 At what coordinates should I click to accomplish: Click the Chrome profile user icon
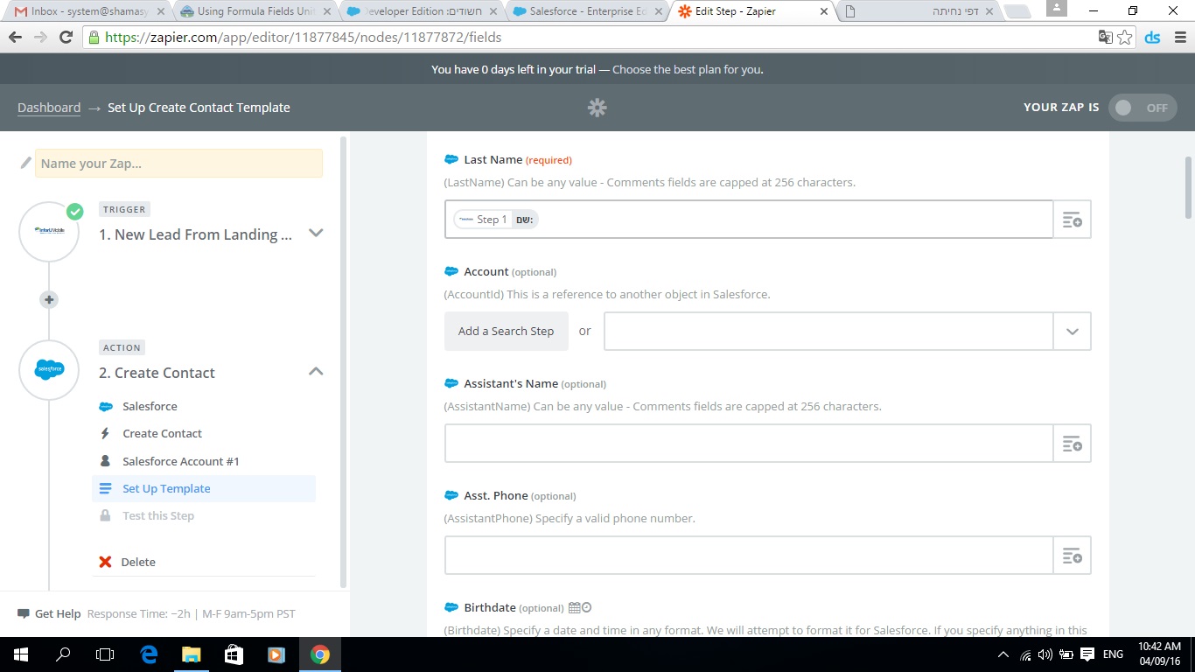(x=1056, y=8)
